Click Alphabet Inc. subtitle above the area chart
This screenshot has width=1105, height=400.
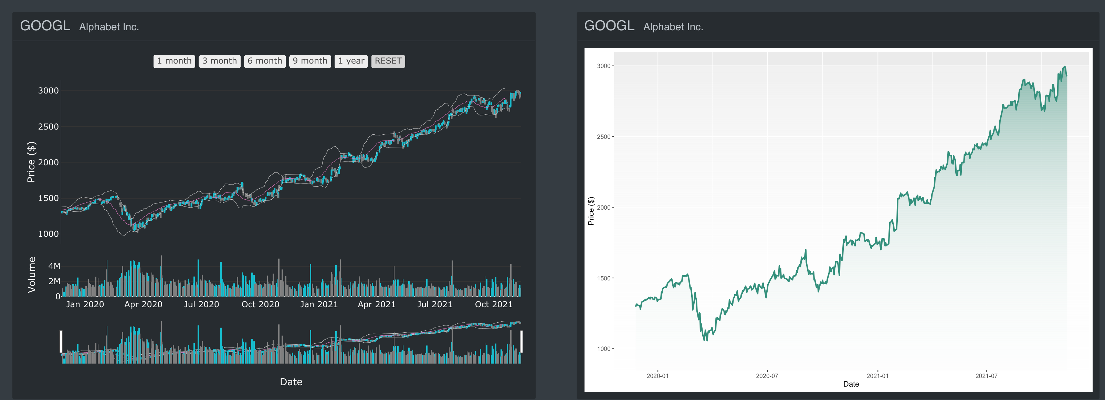pos(673,26)
